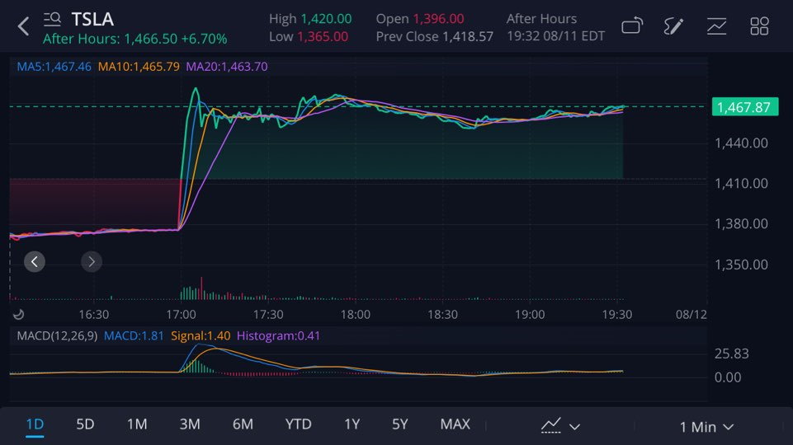The width and height of the screenshot is (793, 445).
Task: Tap the moon icon near time axis
Action: point(19,314)
